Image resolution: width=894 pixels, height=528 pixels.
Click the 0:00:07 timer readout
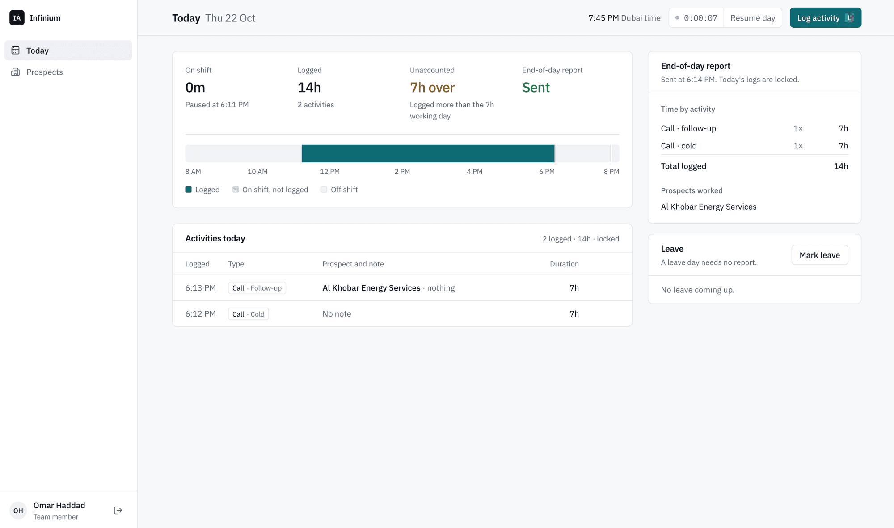700,18
